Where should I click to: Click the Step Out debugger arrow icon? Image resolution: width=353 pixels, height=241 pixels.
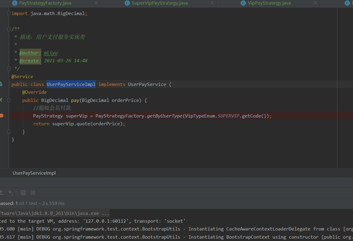click(1, 193)
